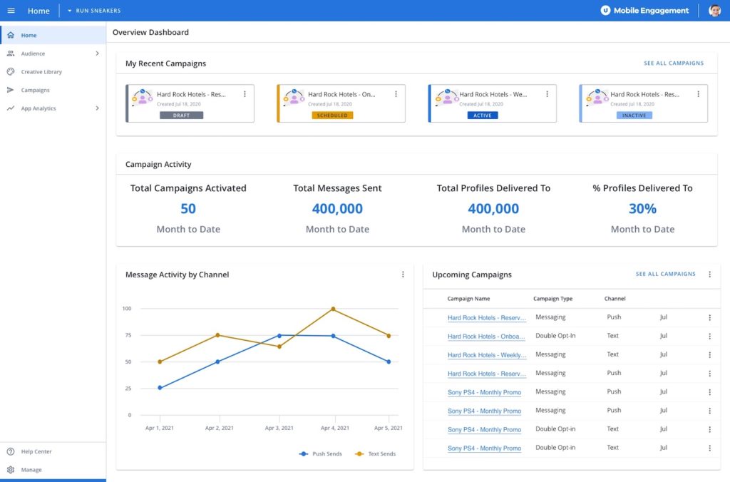Click See All Campaigns in Recent Campaigns
Viewport: 730px width, 482px height.
coord(674,63)
